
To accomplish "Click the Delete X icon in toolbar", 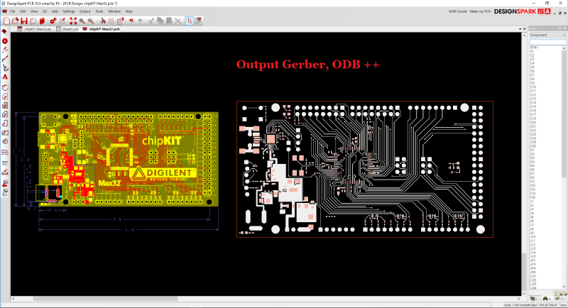I will (178, 21).
